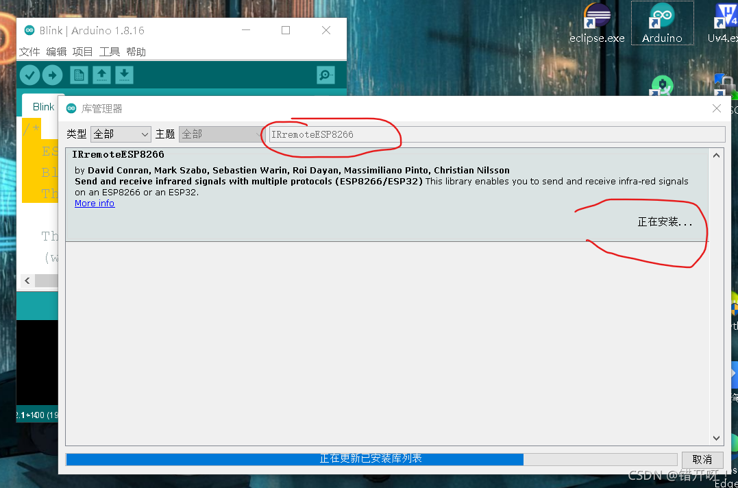
Task: Click the Arduino logo in main title bar
Action: point(29,30)
